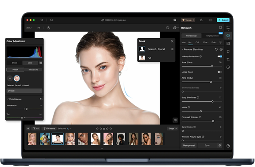The width and height of the screenshot is (255, 167).
Task: Select the face retouch icon in the sidebar
Action: click(228, 36)
